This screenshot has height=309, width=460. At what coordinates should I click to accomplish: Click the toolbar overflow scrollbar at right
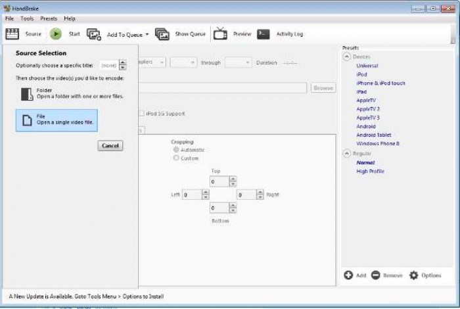(453, 34)
